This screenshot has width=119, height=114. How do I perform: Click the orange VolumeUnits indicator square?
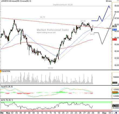click(0, 71)
